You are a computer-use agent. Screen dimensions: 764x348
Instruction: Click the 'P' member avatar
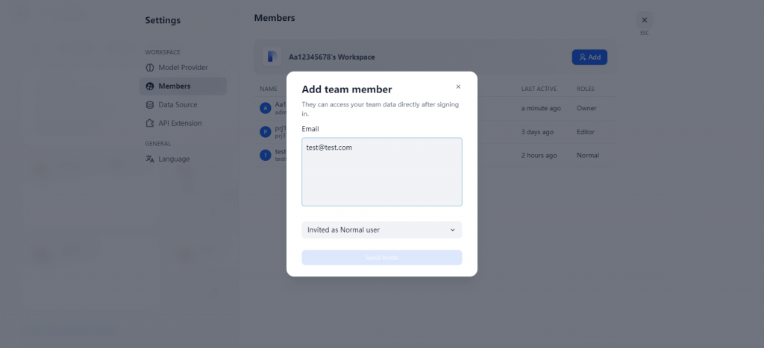[265, 132]
